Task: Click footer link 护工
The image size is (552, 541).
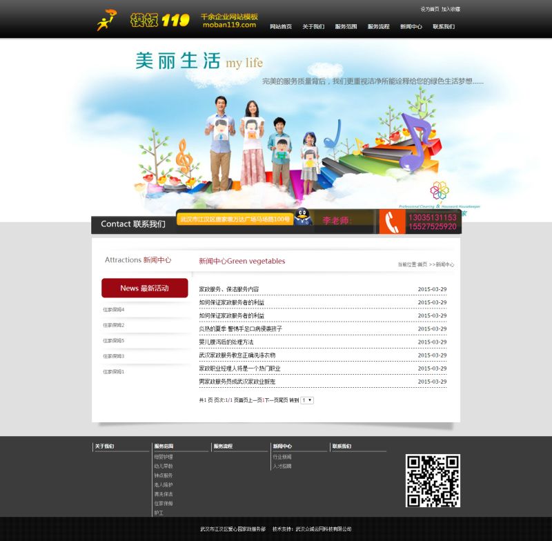Action: coord(159,513)
